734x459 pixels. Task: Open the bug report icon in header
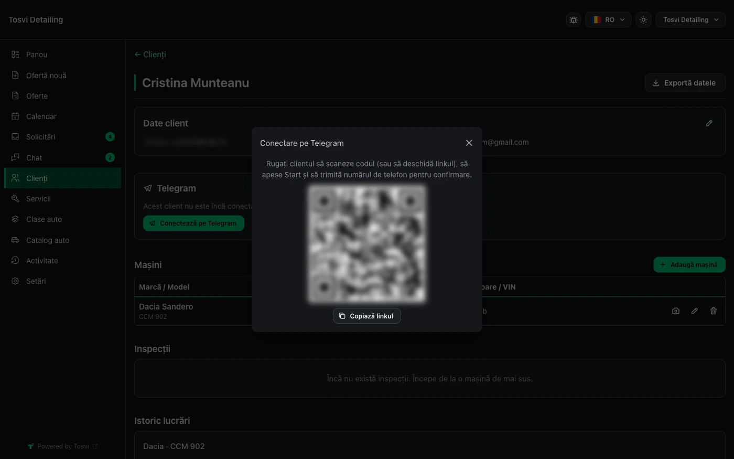(574, 20)
